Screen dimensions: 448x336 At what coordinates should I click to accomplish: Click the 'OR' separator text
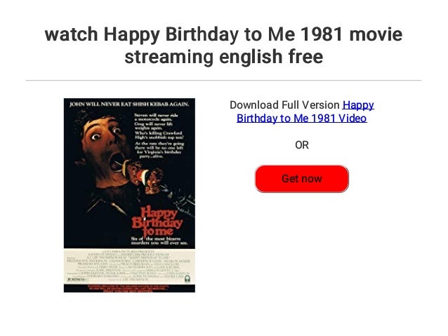[x=302, y=145]
